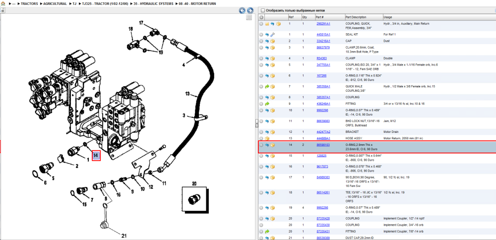The image size is (496, 240).
Task: Toggle the round selector for part 298291A1
Action: (x=261, y=24)
